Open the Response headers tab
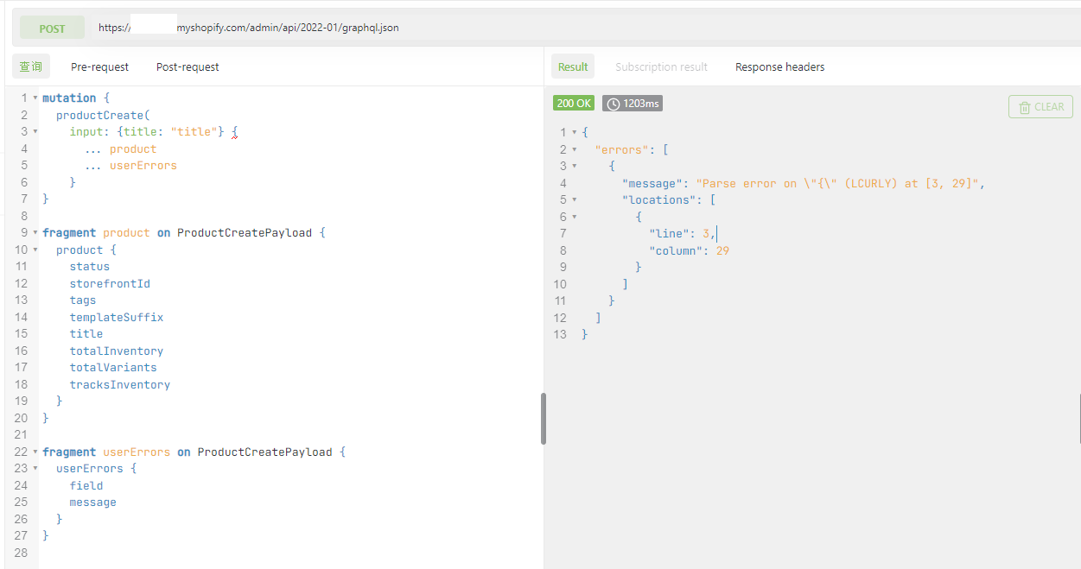Image resolution: width=1081 pixels, height=569 pixels. point(779,66)
